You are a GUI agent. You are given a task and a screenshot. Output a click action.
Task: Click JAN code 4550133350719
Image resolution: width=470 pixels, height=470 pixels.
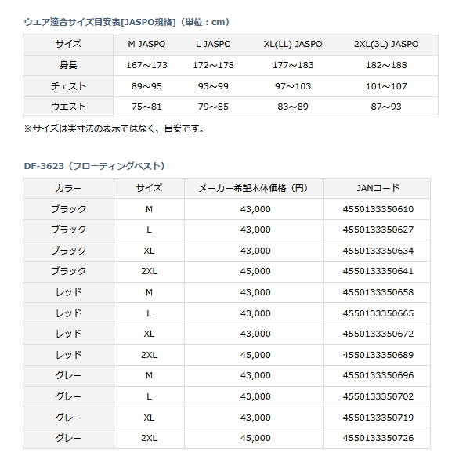(x=378, y=418)
